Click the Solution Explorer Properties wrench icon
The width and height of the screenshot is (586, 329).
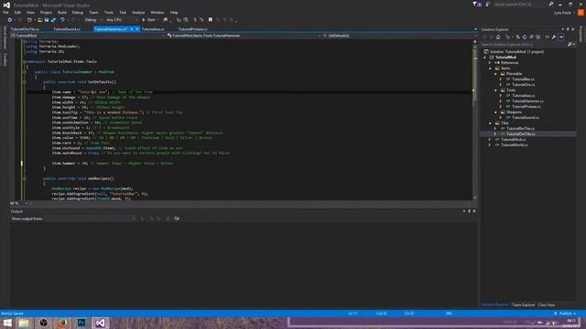553,37
